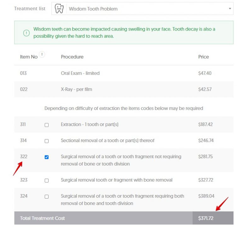242x231 pixels.
Task: Click the Treatment list label
Action: (x=30, y=9)
